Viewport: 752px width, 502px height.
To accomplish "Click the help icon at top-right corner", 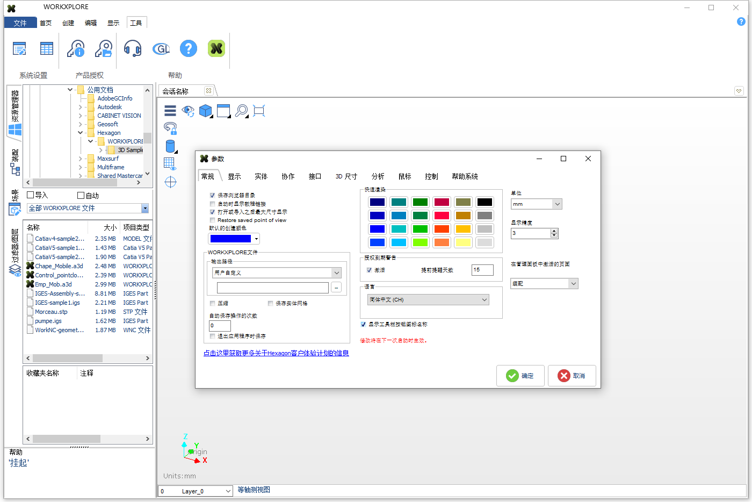I will [741, 21].
